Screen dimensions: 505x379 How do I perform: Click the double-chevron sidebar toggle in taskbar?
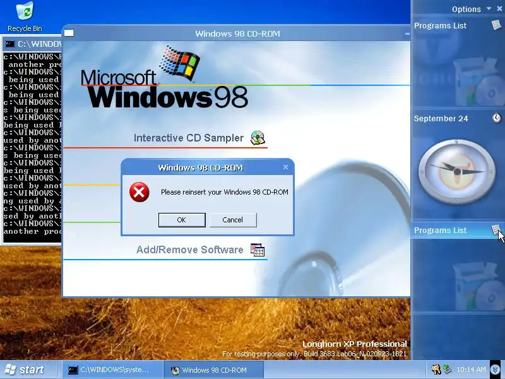496,370
